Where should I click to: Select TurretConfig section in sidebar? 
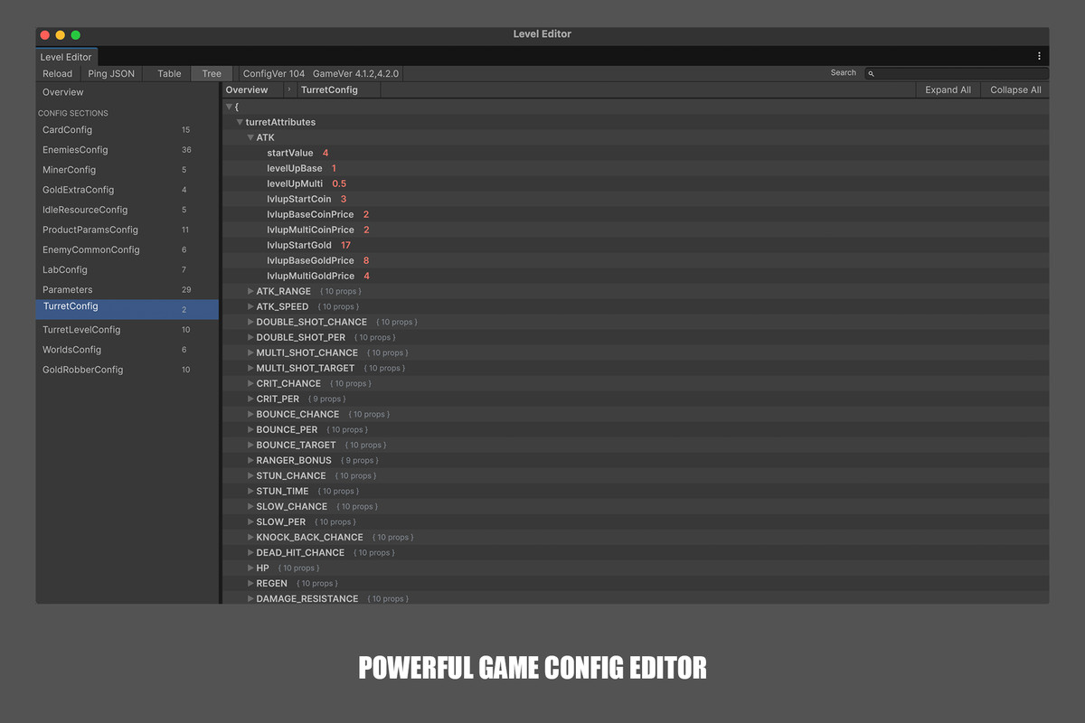pyautogui.click(x=127, y=309)
